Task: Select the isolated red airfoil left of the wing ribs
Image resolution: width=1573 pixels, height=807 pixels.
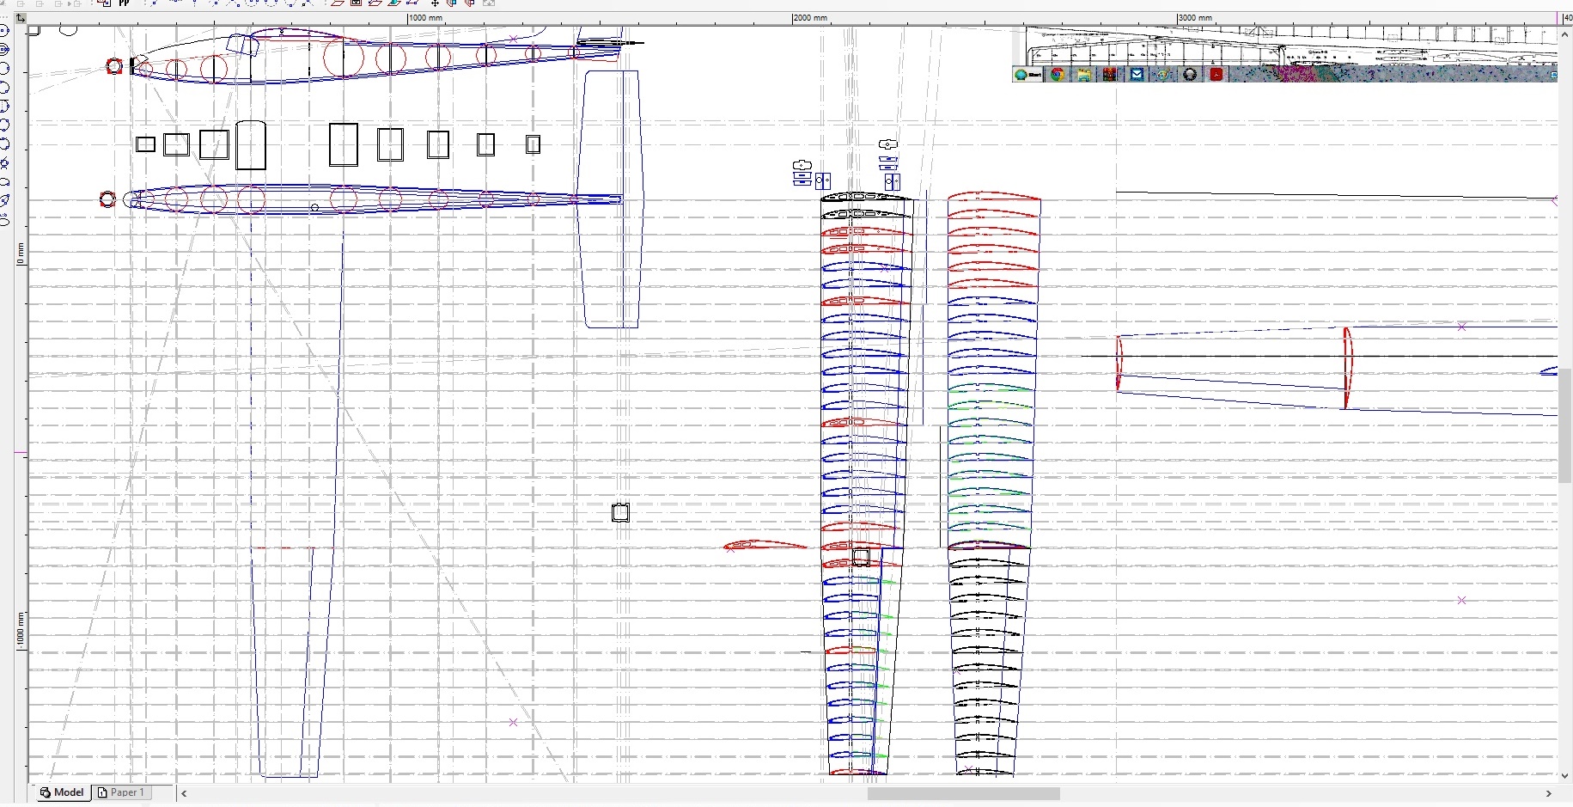Action: 764,545
